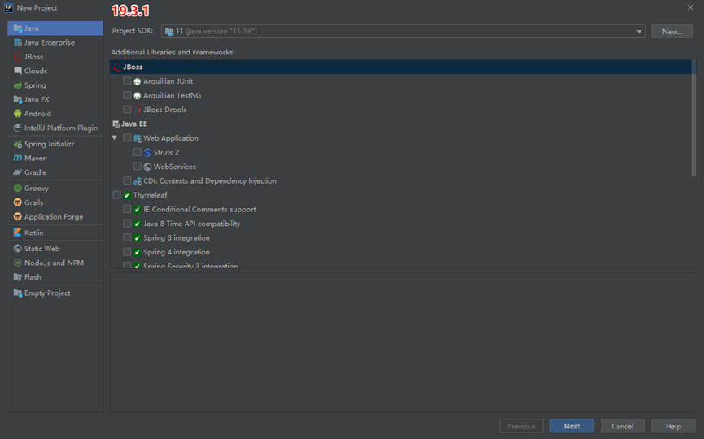This screenshot has height=439, width=704.
Task: Click the Thymeleaf label
Action: 150,195
